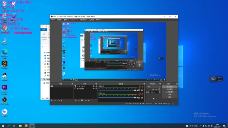Increase transition duration stepper
Screen dimensions: 228x128
point(160,92)
